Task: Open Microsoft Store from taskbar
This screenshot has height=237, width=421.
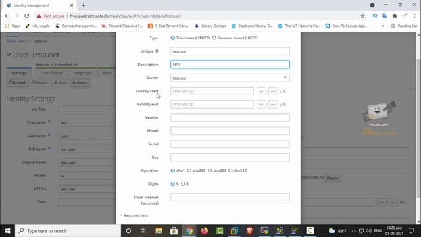Action: pos(174,231)
